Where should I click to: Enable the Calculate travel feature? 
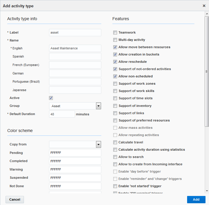tap(115, 143)
